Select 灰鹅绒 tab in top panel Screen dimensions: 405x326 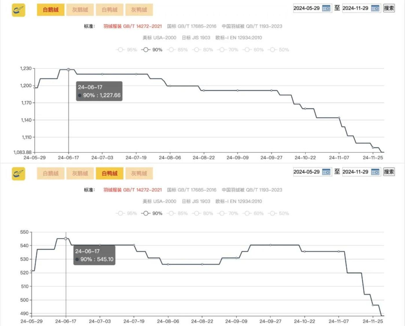[80, 10]
